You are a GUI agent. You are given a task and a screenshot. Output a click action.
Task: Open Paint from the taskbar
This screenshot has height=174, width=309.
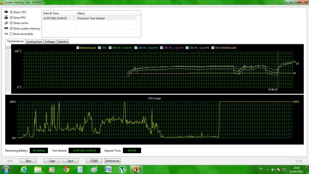coord(94,169)
